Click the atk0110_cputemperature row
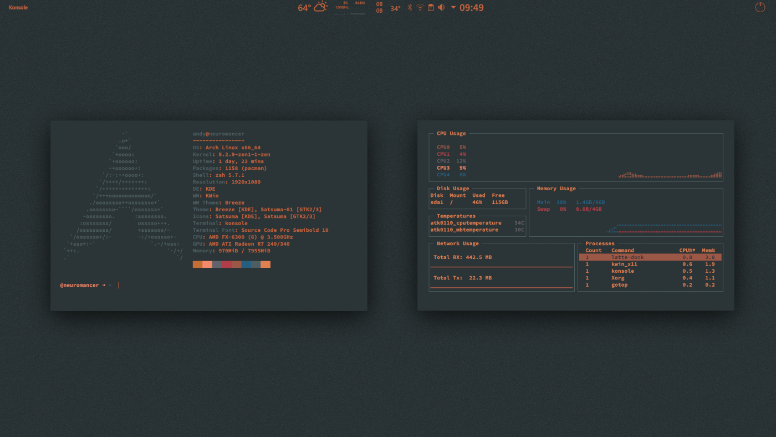The width and height of the screenshot is (776, 437). [477, 223]
